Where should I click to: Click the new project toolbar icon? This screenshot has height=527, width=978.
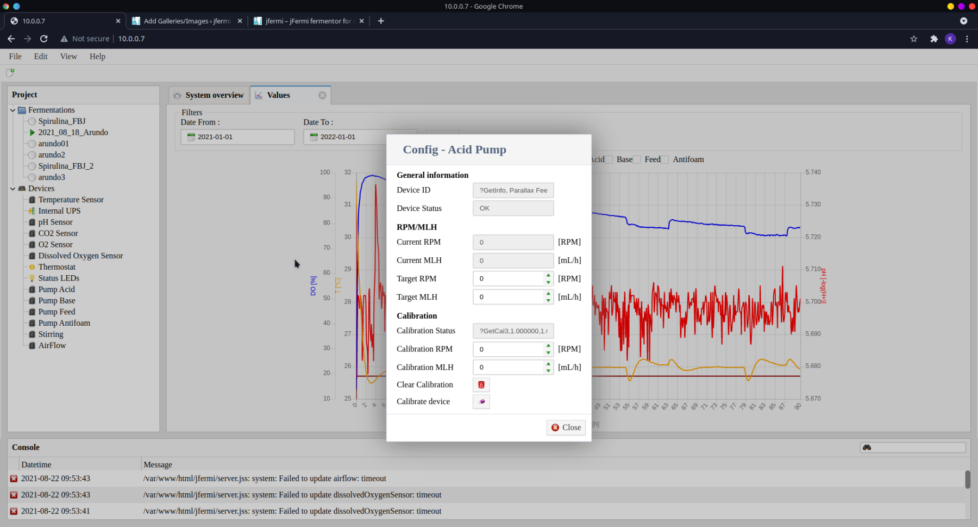(10, 72)
